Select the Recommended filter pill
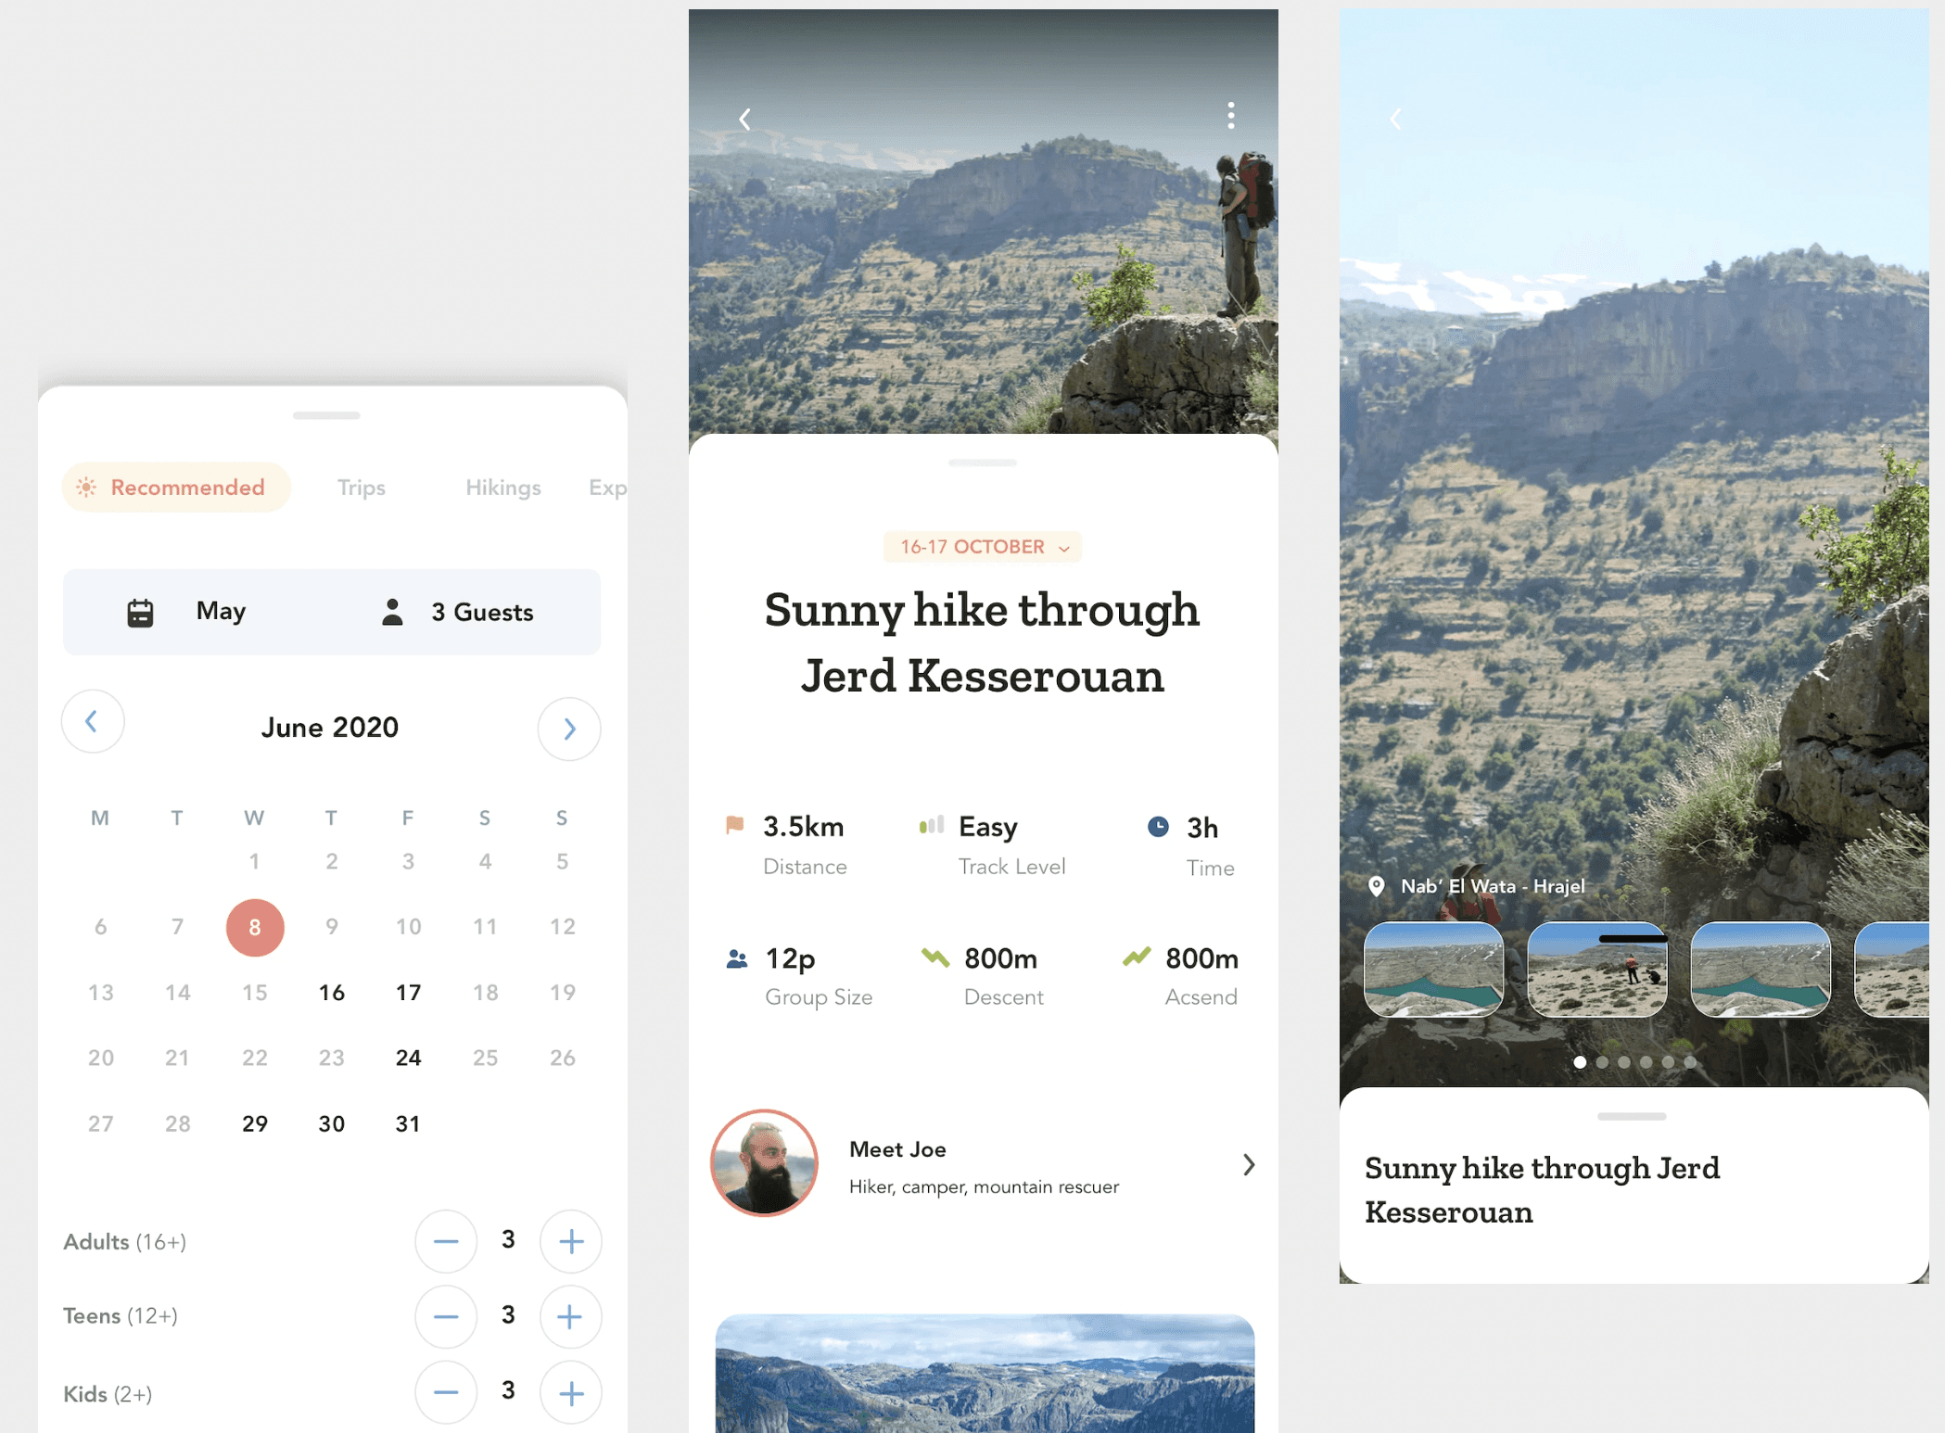The width and height of the screenshot is (1945, 1433). click(x=176, y=488)
